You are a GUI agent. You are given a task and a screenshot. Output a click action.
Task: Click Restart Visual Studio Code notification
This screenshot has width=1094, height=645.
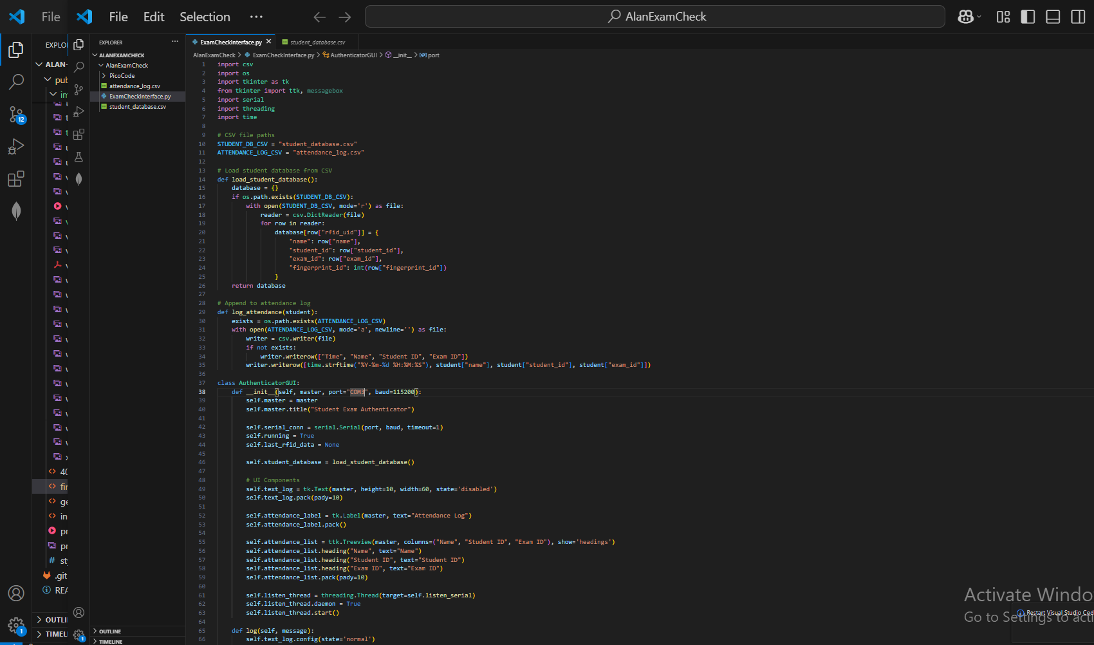coord(1059,613)
